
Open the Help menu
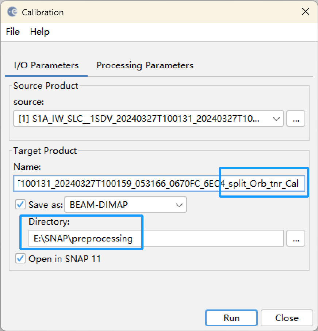pyautogui.click(x=40, y=32)
